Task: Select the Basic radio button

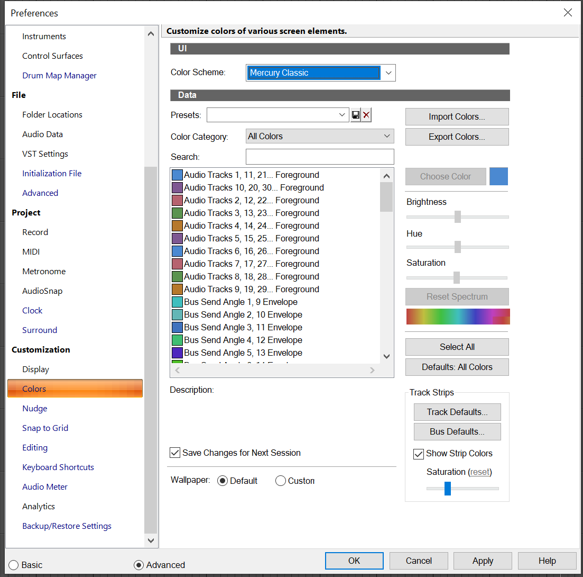Action: [x=14, y=565]
